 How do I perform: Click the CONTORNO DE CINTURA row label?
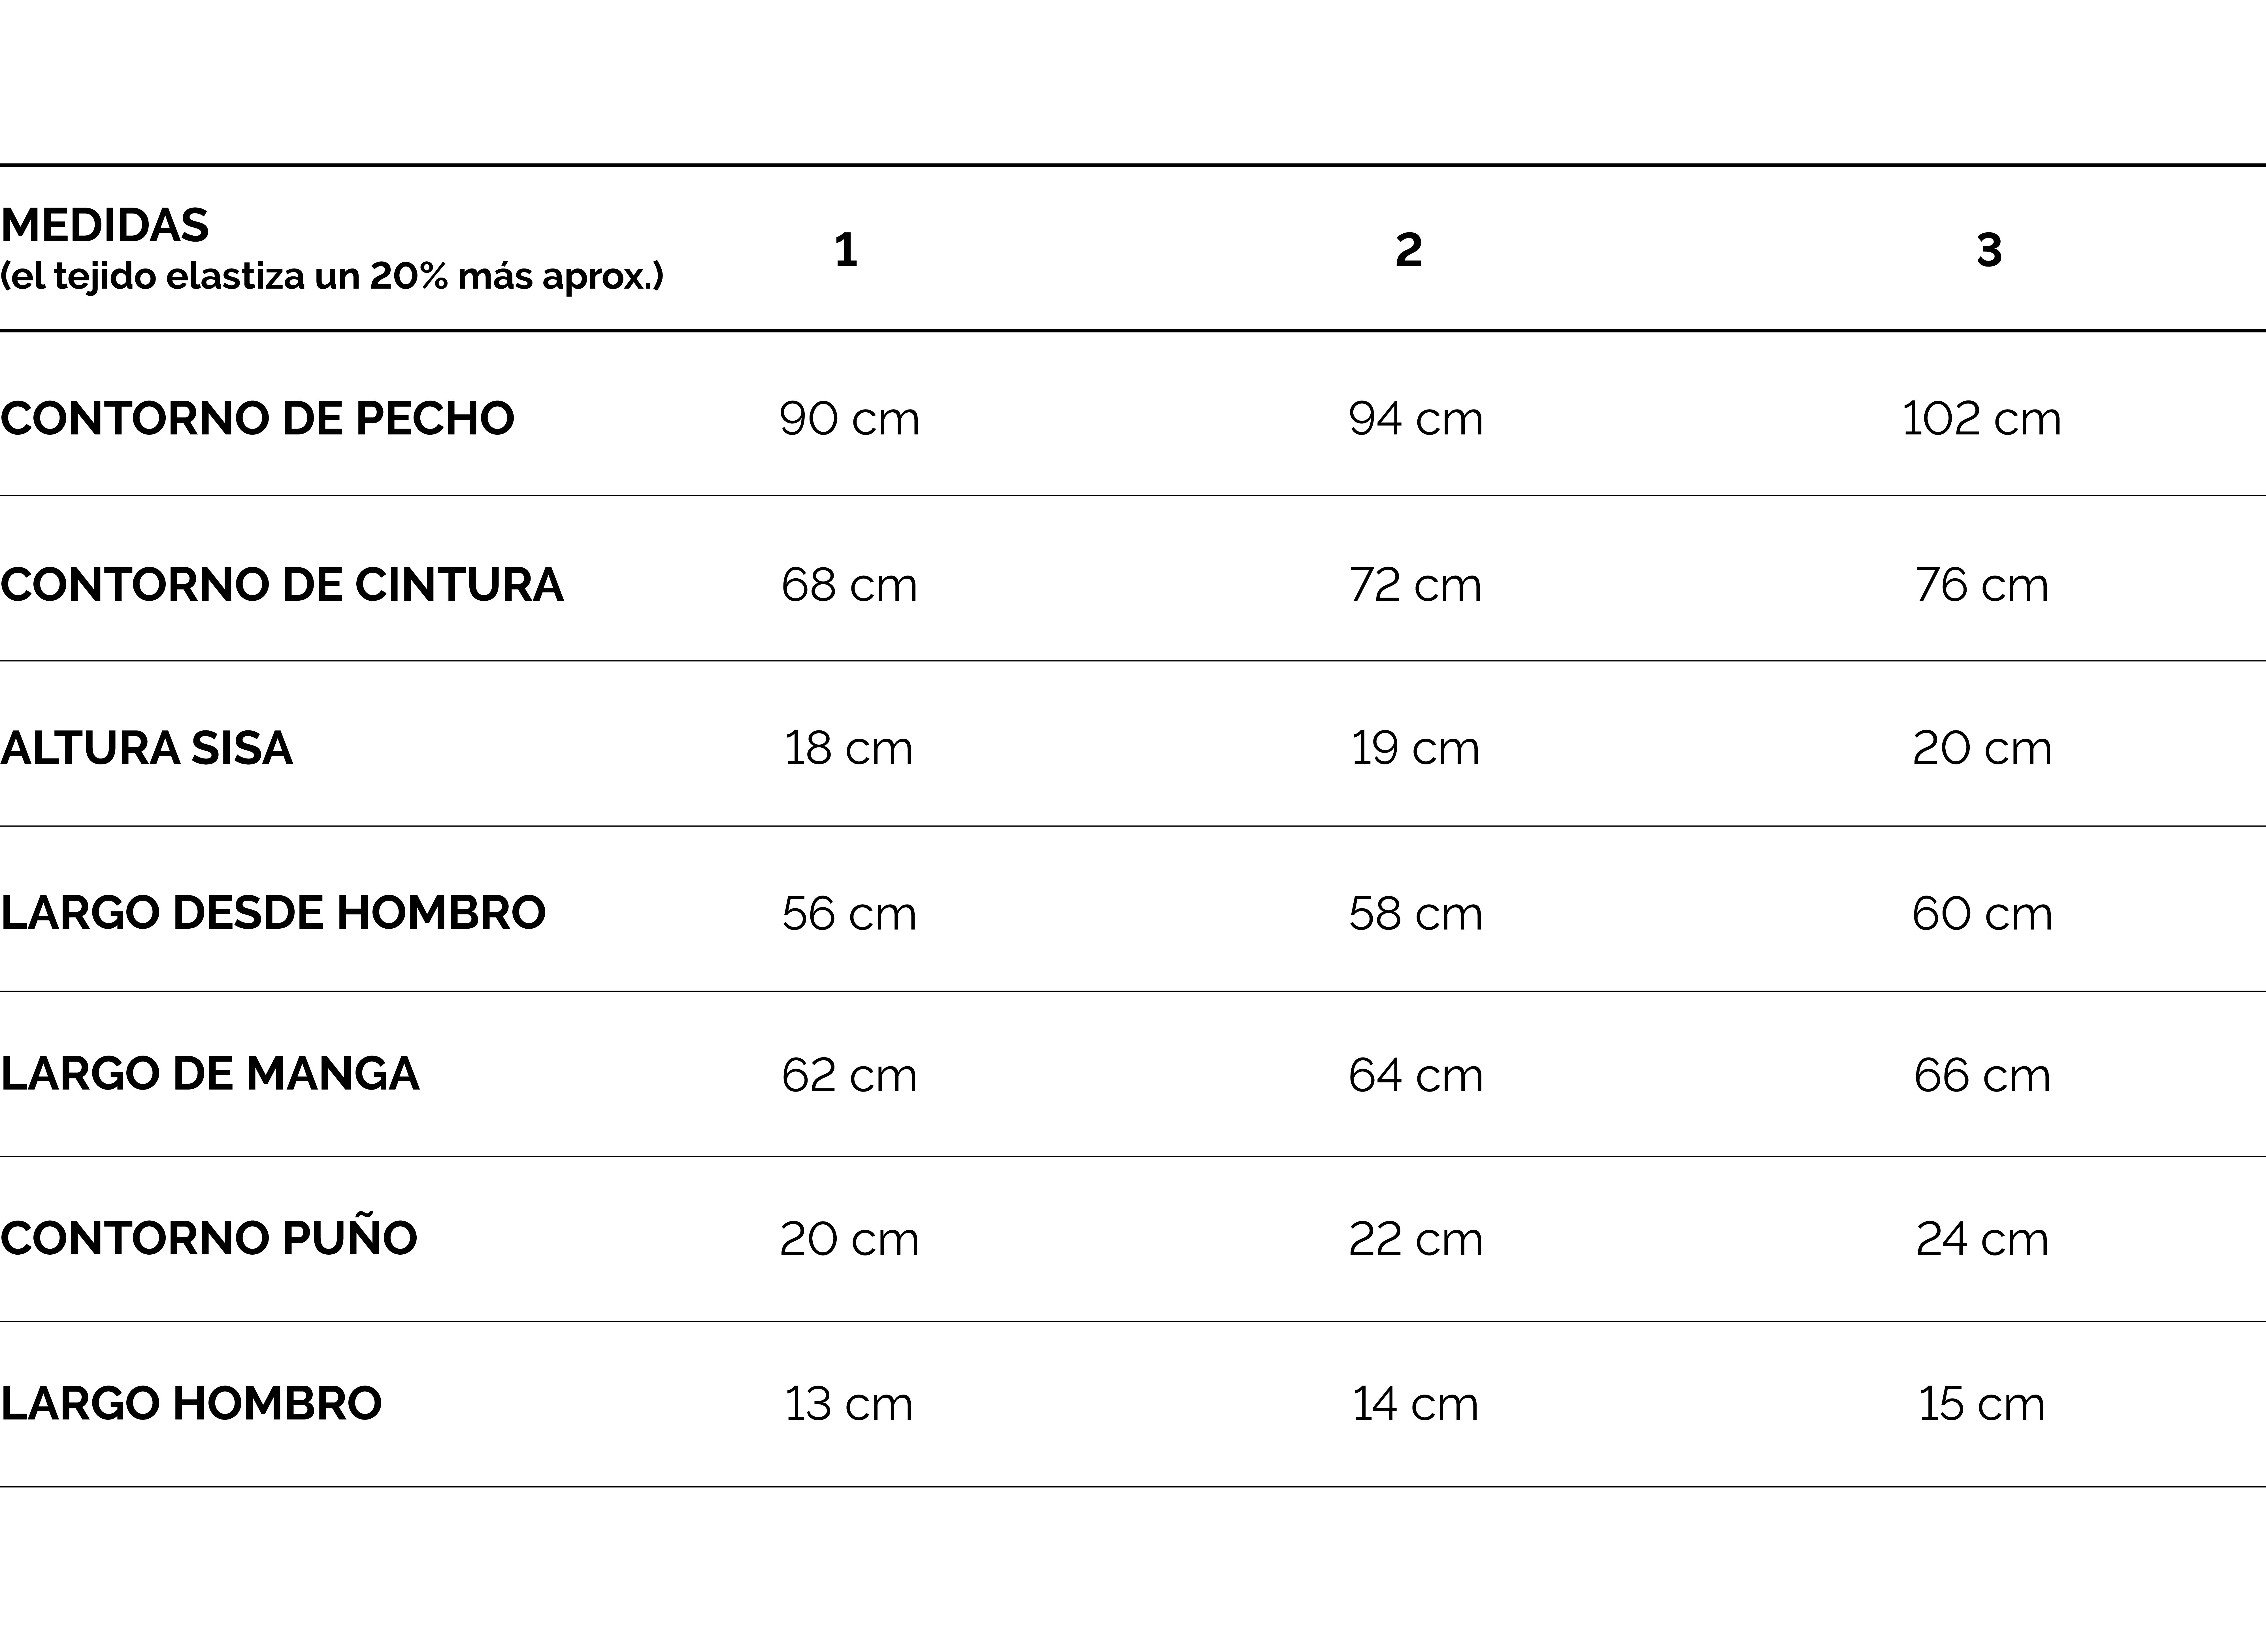pos(282,585)
